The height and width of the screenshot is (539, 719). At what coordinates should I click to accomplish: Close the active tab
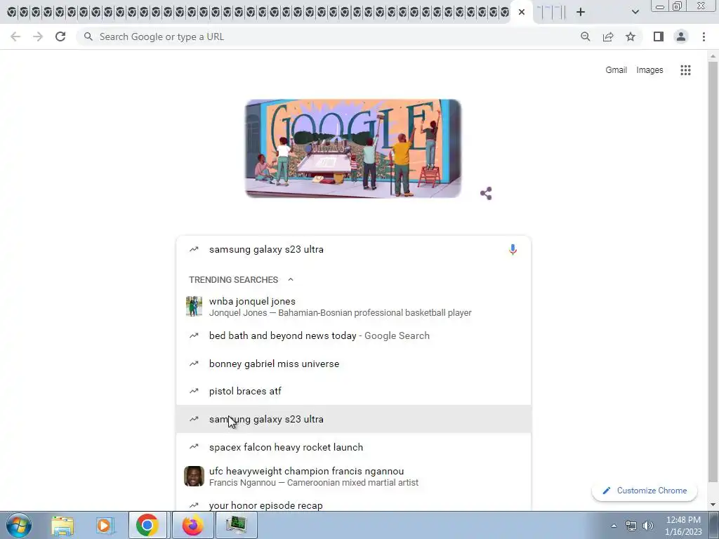pyautogui.click(x=522, y=12)
